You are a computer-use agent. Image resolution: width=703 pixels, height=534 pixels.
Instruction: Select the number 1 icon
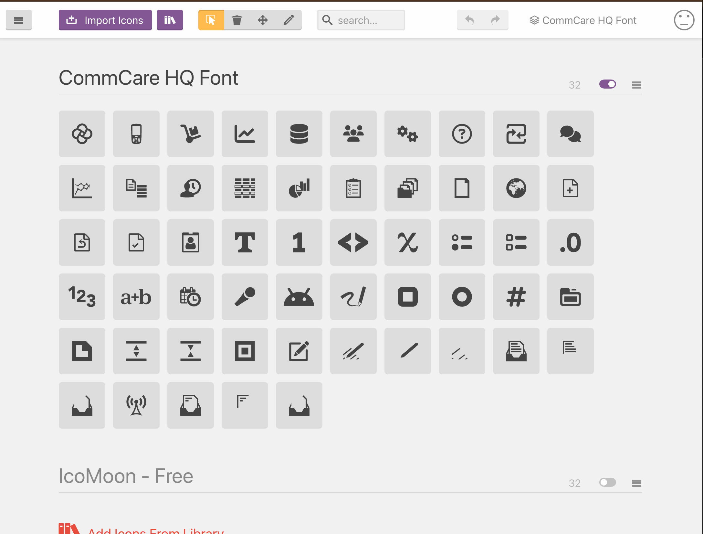(x=299, y=242)
